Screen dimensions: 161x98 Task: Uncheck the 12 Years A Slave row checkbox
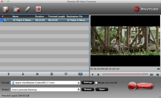click(5, 20)
